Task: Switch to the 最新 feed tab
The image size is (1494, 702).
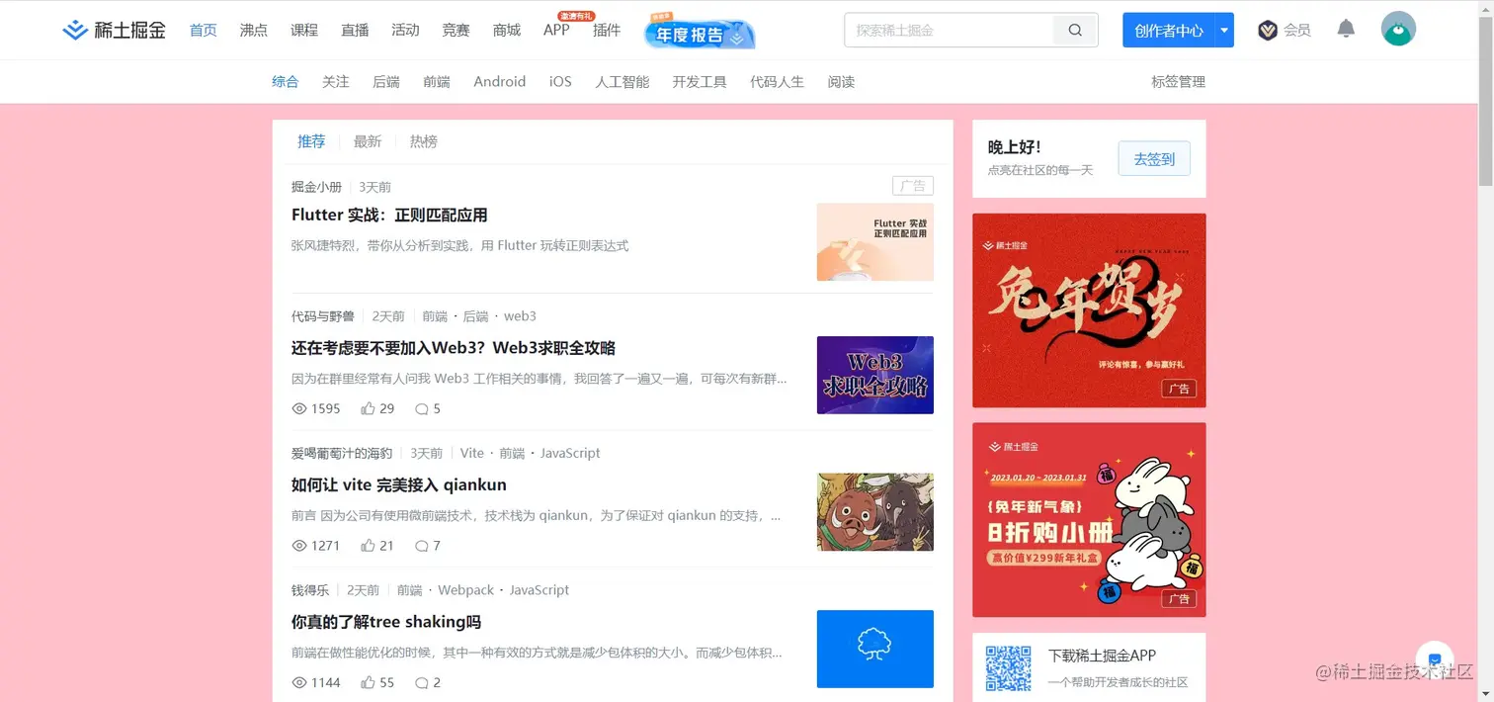Action: coord(368,141)
